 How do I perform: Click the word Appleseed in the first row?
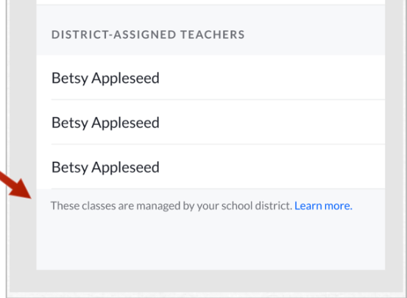pos(125,79)
